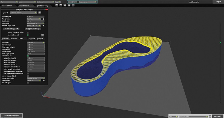Click the save preset floppy disk icon
224x118 pixels.
tap(40, 13)
